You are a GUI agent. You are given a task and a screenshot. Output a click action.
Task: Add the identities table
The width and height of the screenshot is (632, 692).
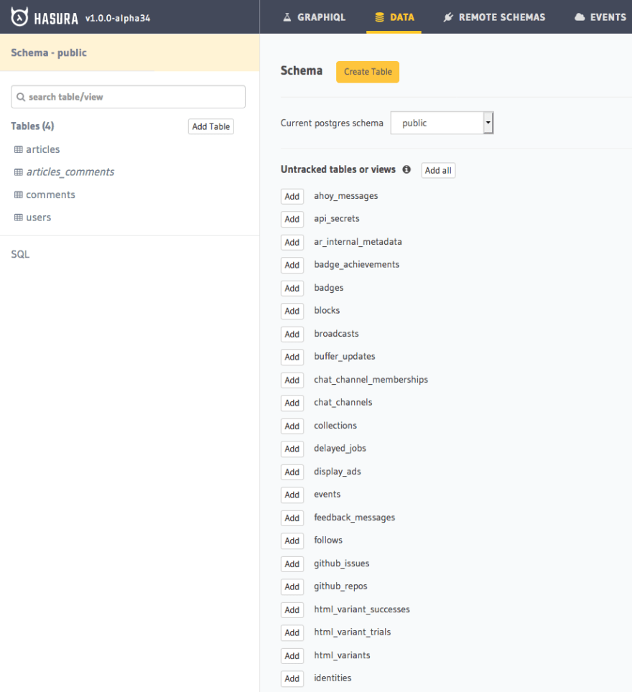tap(292, 679)
